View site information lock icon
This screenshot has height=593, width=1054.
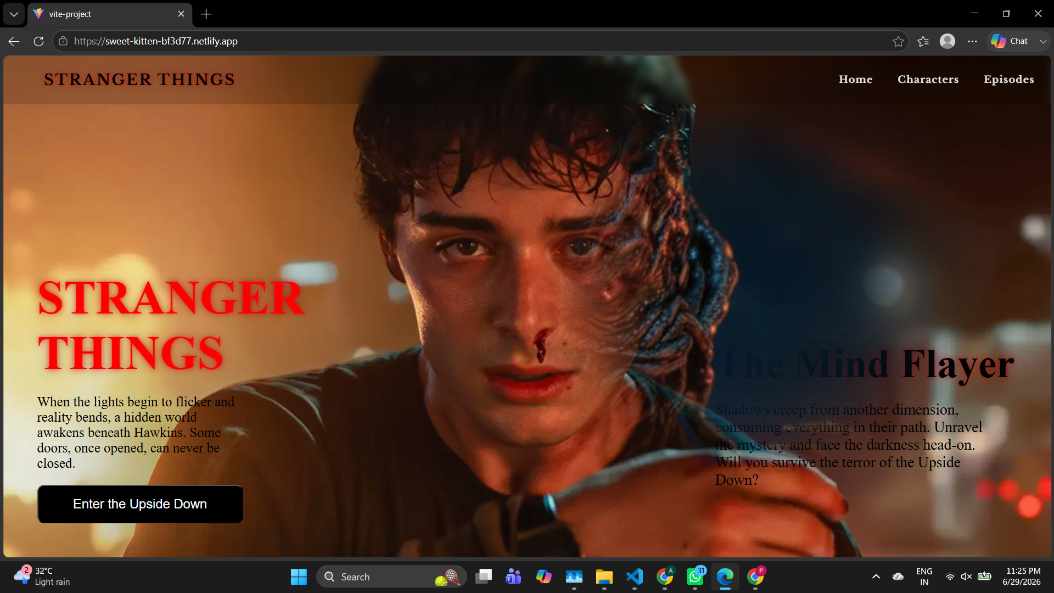(x=63, y=41)
